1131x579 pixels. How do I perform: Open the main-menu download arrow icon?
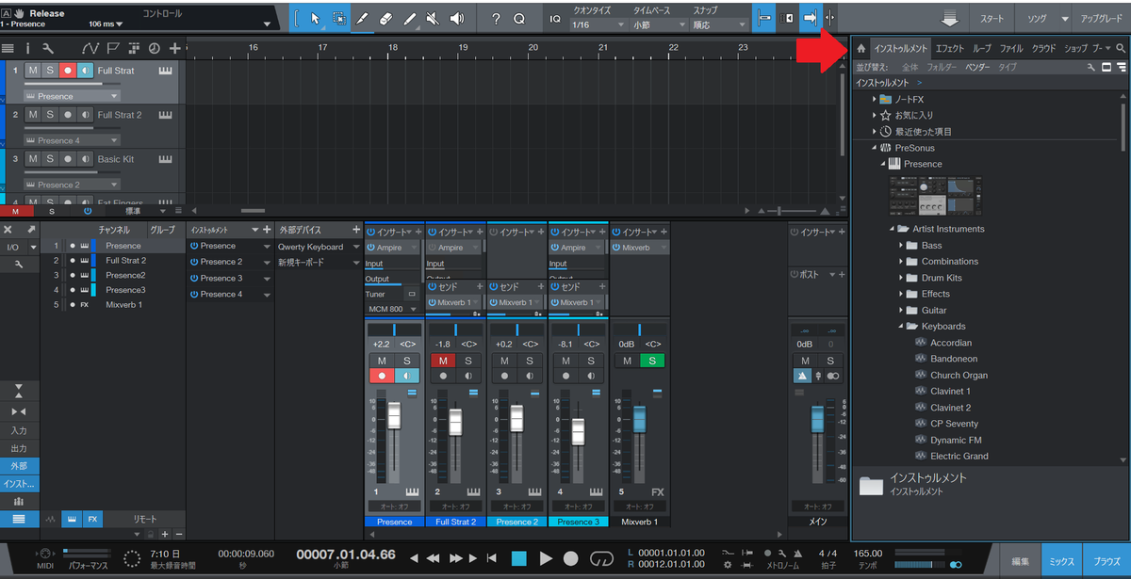[949, 19]
